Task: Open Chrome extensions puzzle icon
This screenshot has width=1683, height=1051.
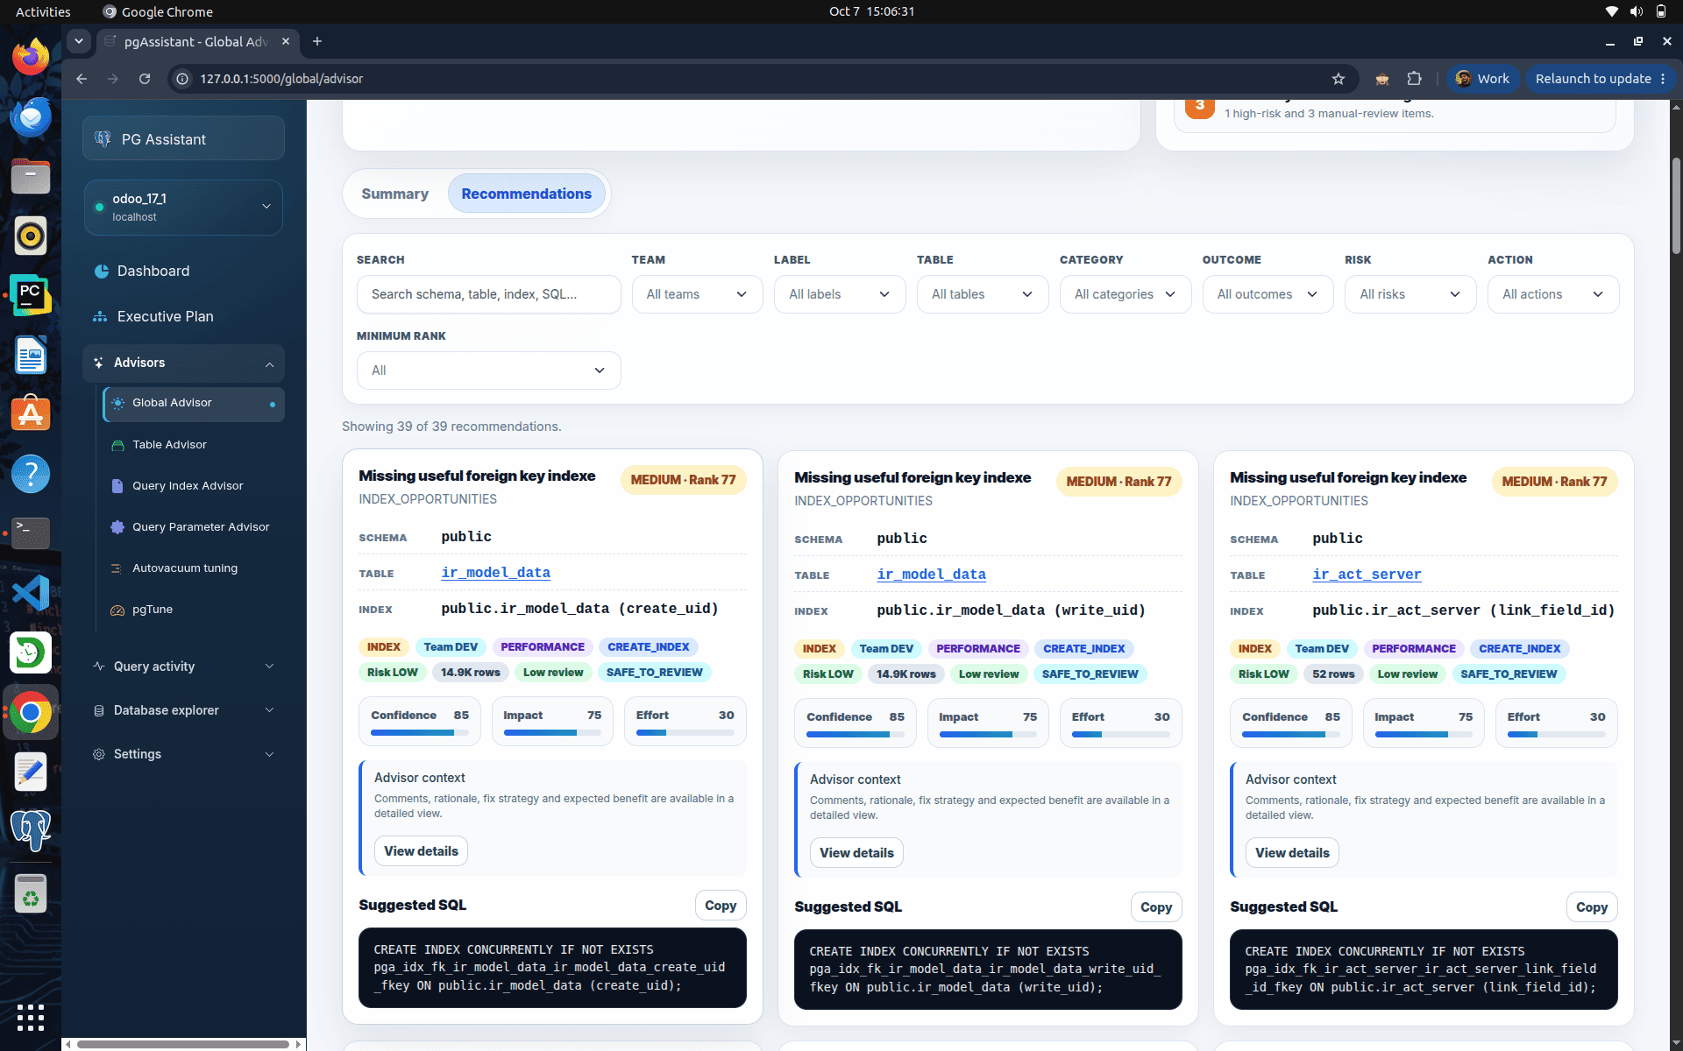Action: (1414, 79)
